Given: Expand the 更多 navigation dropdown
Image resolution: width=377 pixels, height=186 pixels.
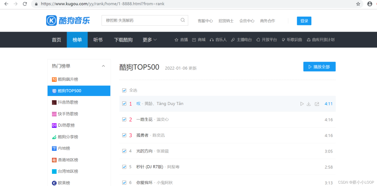Looking at the screenshot, I should [x=149, y=40].
